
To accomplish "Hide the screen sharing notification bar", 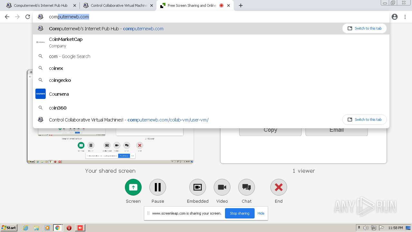I will [261, 213].
